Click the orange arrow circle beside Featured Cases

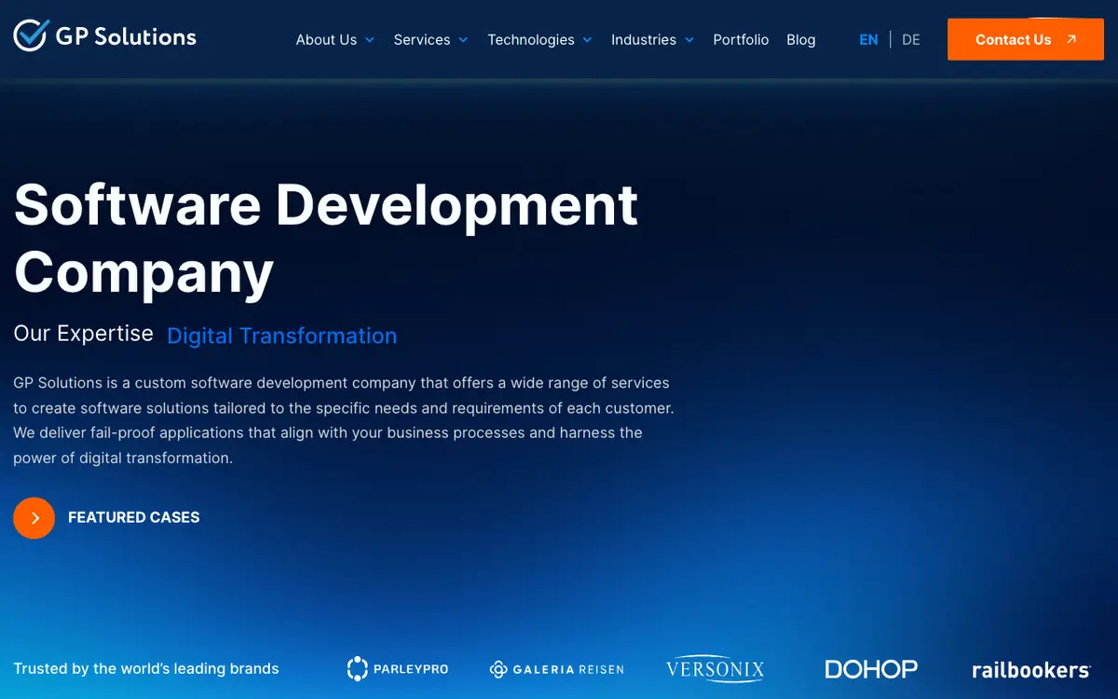34,518
